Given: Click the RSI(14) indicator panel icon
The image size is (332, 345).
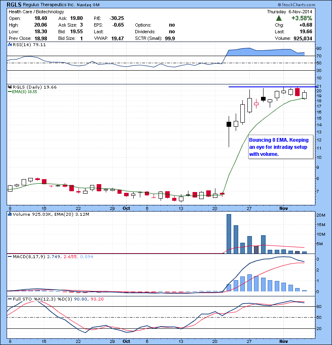Looking at the screenshot, I should tap(10, 44).
